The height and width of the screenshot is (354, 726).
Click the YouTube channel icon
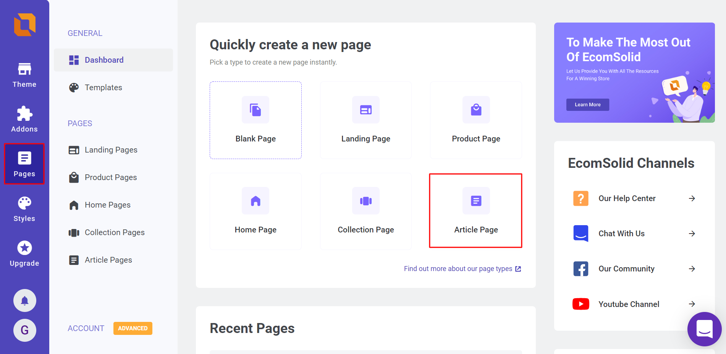(x=581, y=304)
